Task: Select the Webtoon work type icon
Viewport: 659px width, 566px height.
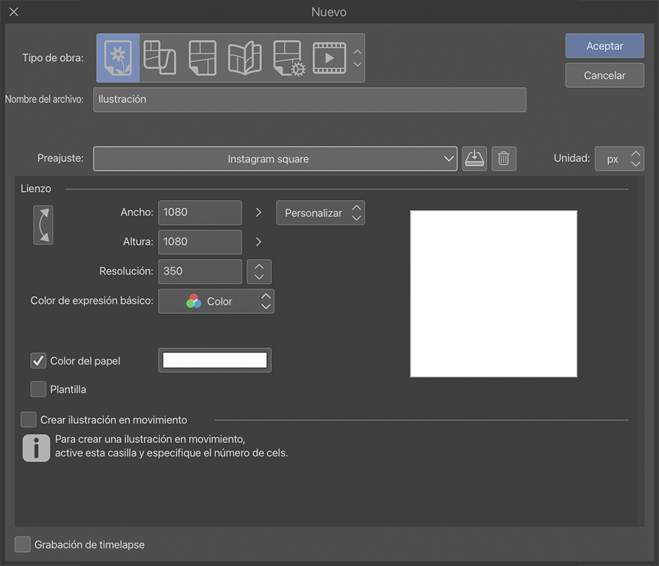Action: click(x=159, y=58)
